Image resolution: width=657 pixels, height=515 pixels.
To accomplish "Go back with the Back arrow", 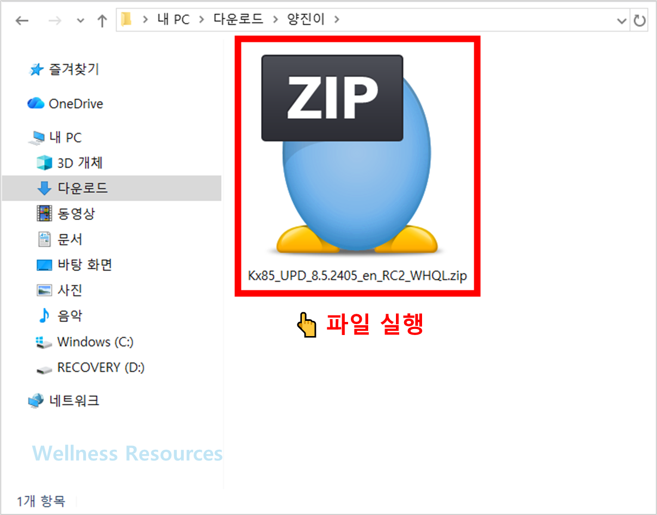I will pyautogui.click(x=22, y=21).
